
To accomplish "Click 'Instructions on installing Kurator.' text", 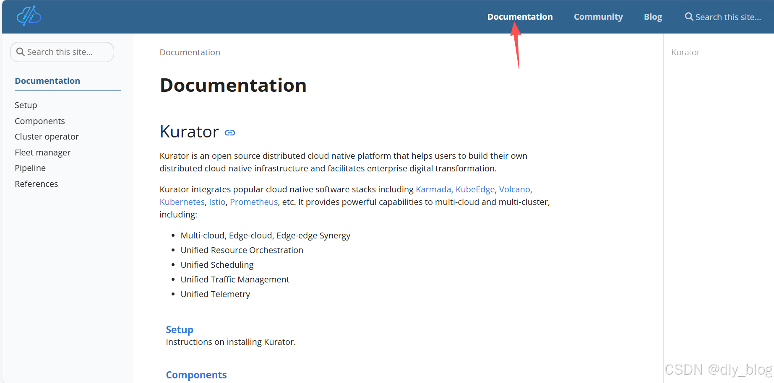I will (x=231, y=342).
